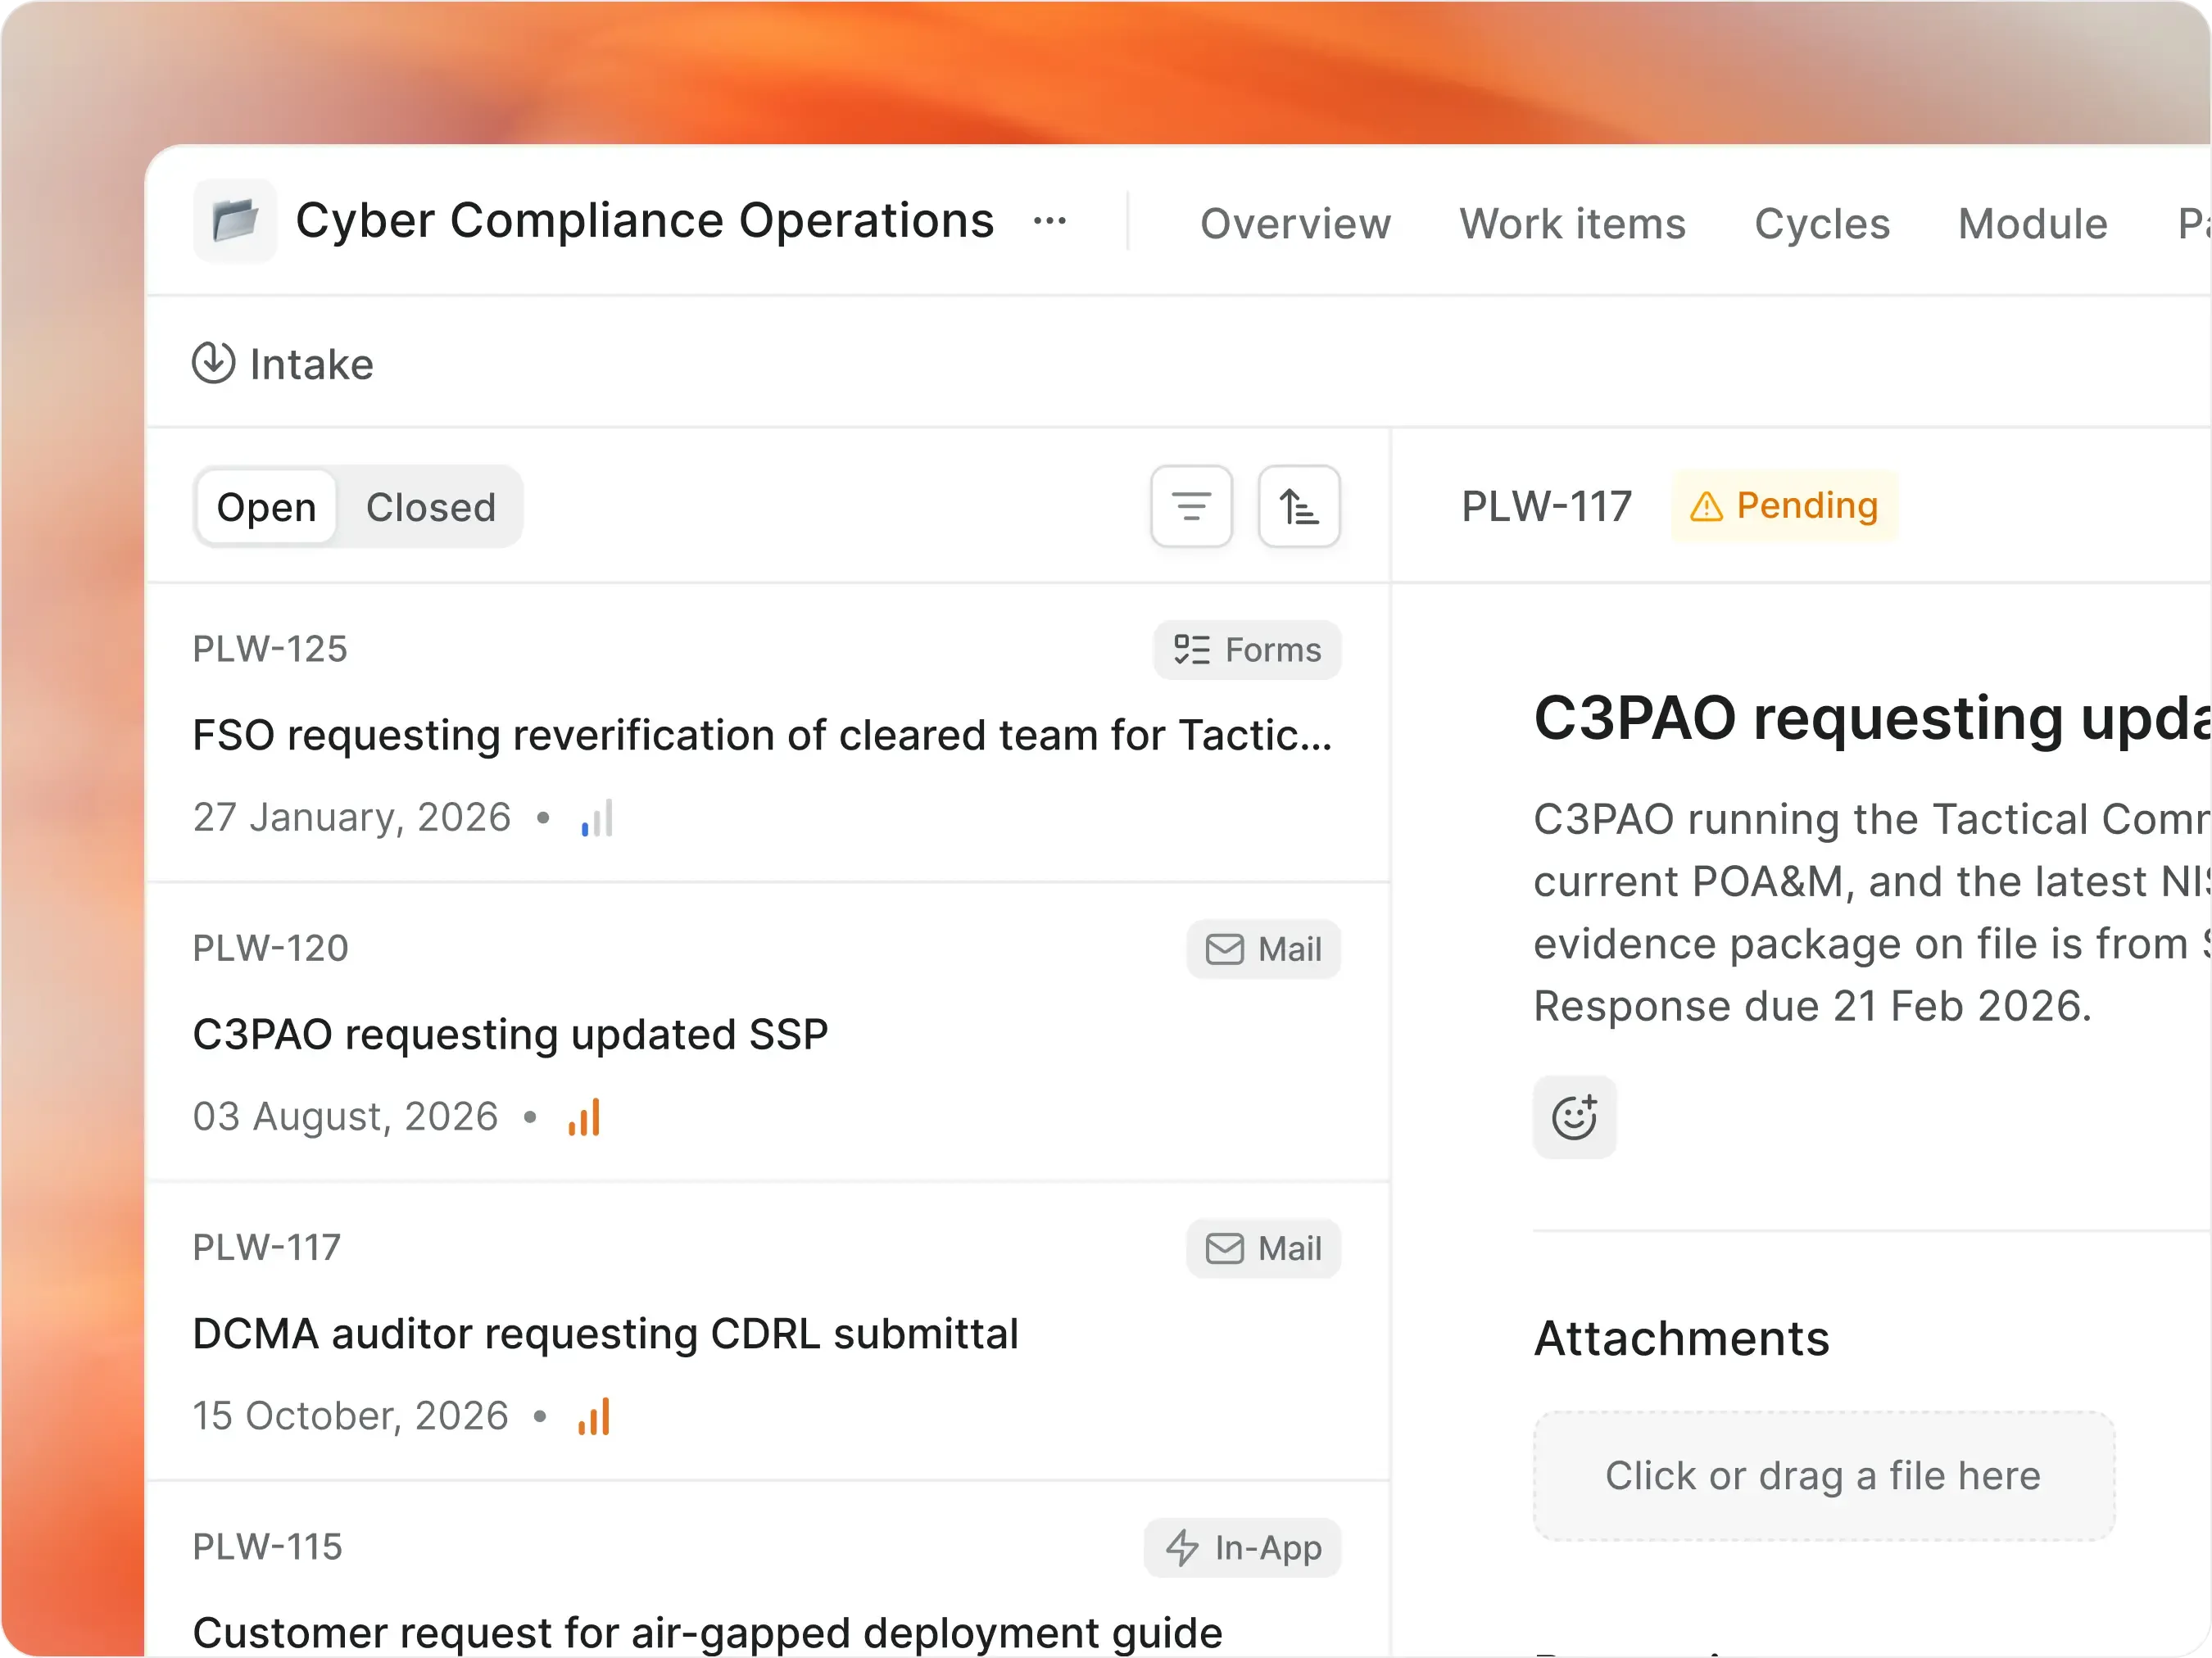Click the 03 August, 2026 date
The width and height of the screenshot is (2212, 1658).
345,1116
